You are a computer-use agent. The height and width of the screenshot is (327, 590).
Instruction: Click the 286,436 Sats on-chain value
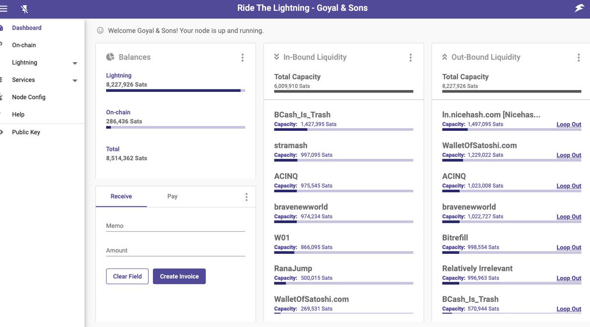pyautogui.click(x=124, y=121)
